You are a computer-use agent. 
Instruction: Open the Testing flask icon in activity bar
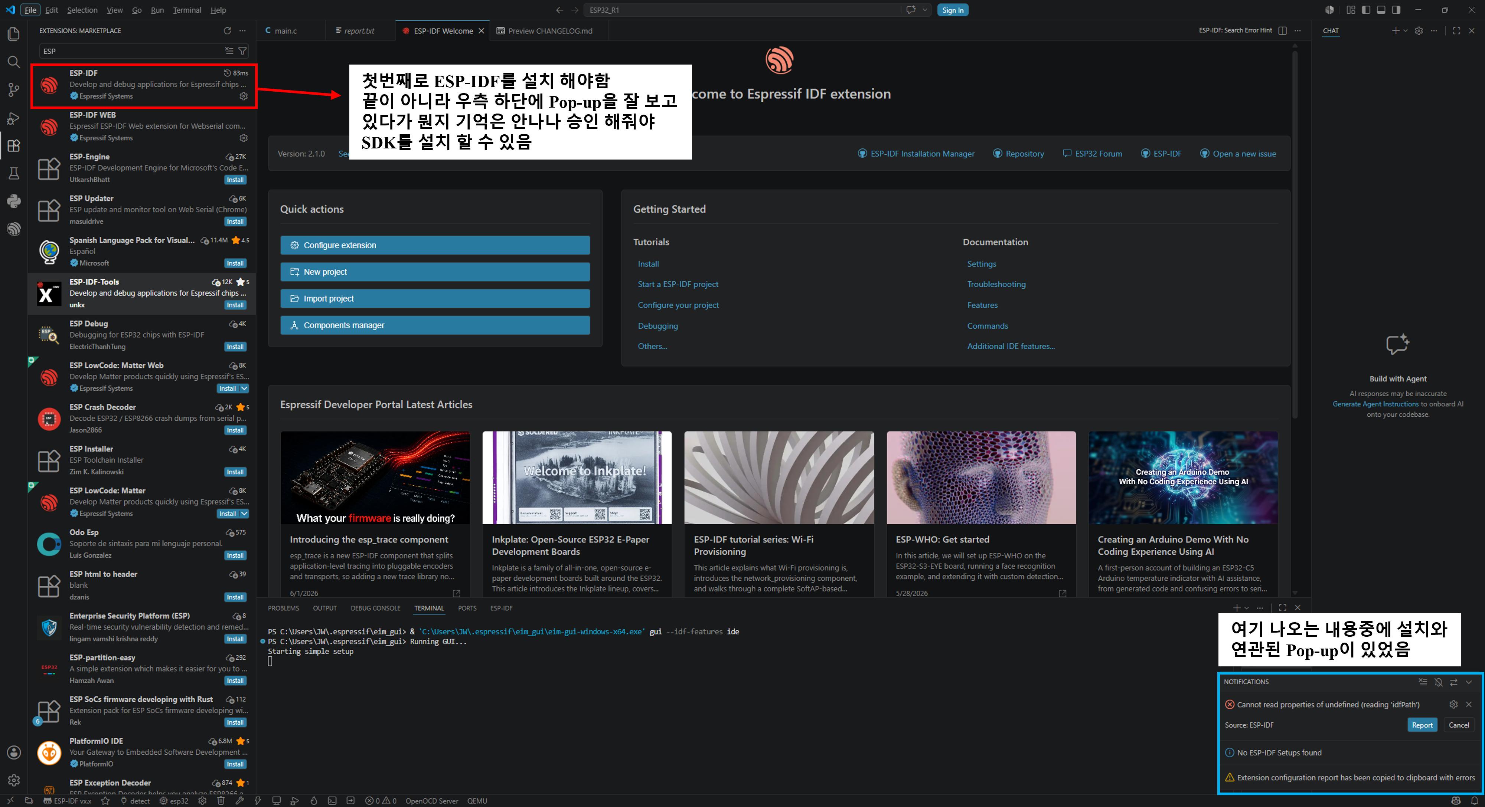point(13,173)
